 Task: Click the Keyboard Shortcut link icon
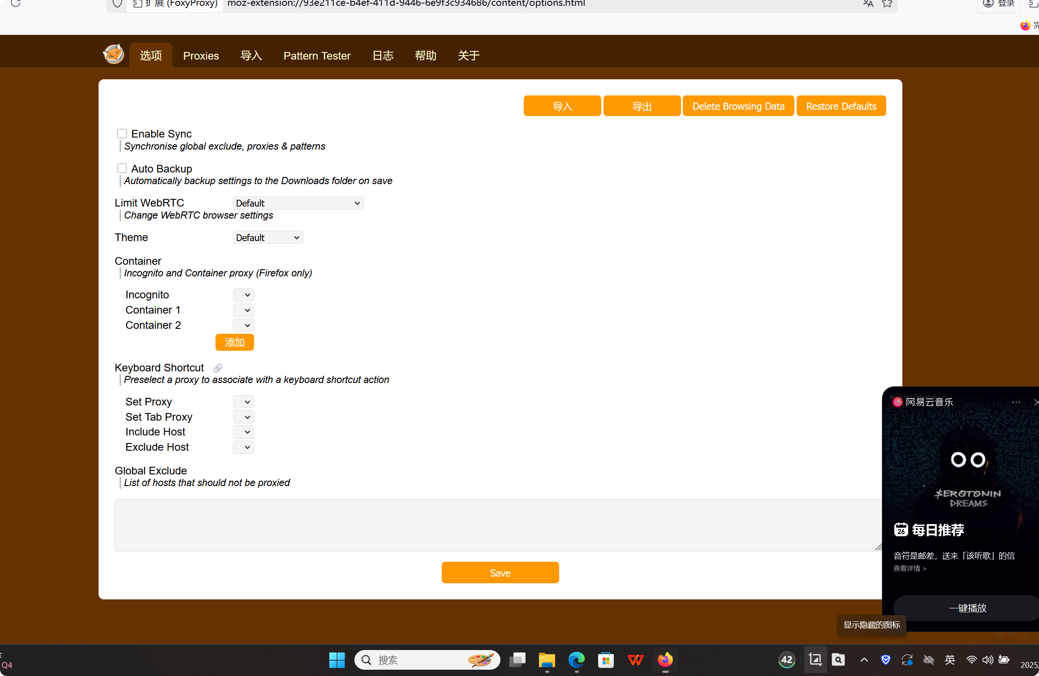(x=218, y=368)
